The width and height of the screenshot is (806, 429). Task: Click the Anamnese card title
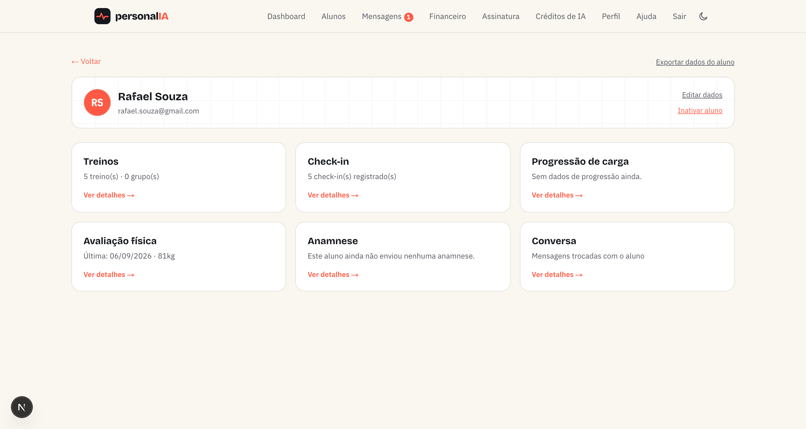pos(332,241)
